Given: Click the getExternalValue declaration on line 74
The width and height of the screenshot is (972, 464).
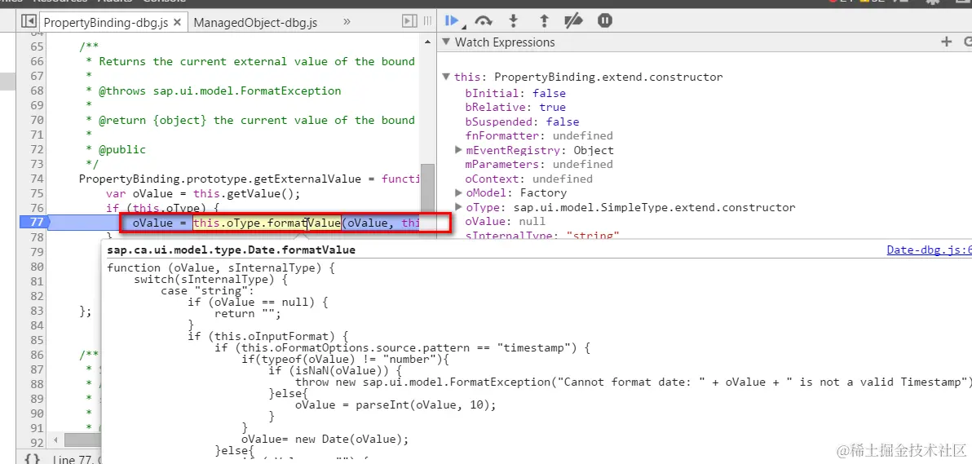Looking at the screenshot, I should pos(250,179).
